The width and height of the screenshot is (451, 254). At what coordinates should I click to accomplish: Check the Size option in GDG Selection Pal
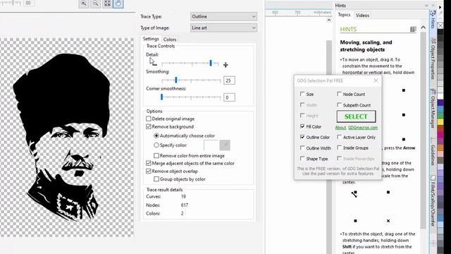click(302, 94)
